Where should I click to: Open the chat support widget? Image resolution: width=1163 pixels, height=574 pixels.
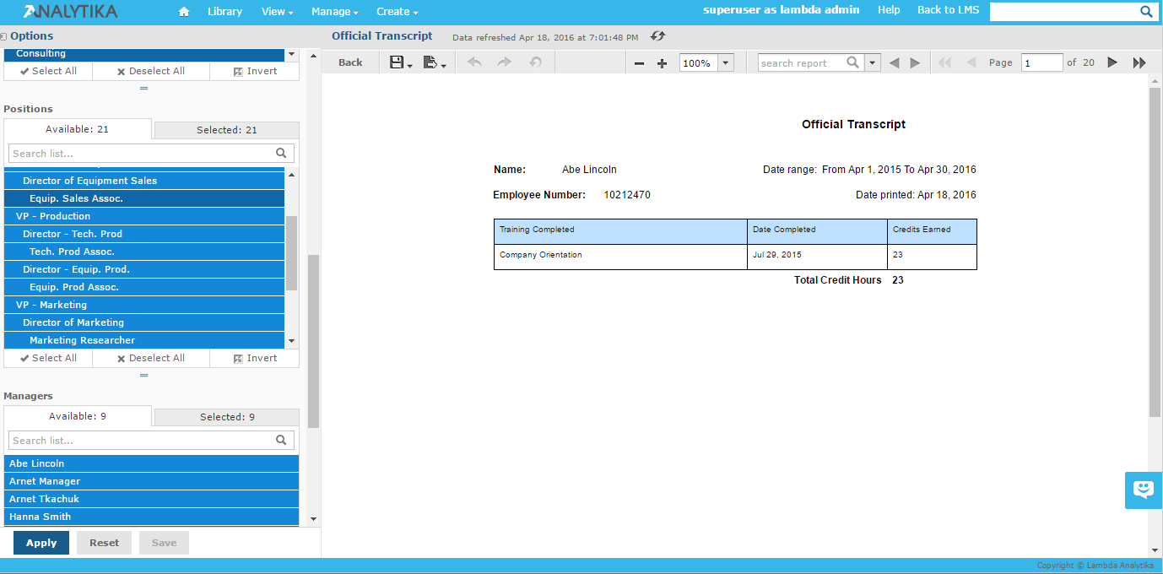(x=1143, y=490)
